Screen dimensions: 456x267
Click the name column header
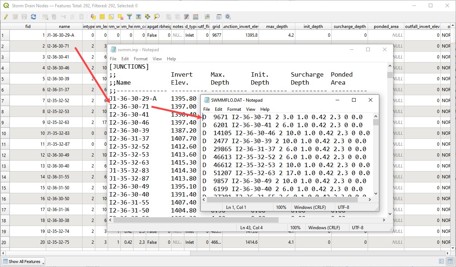(x=64, y=27)
